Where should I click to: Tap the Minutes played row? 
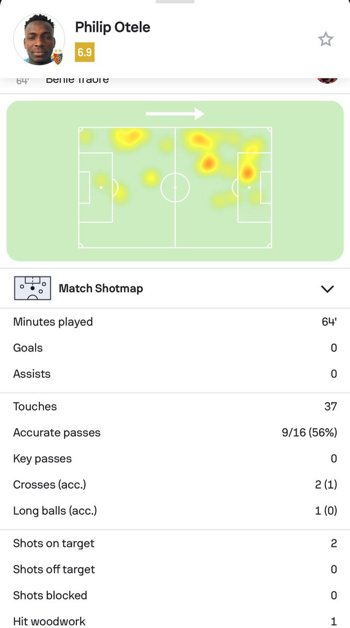(x=175, y=322)
